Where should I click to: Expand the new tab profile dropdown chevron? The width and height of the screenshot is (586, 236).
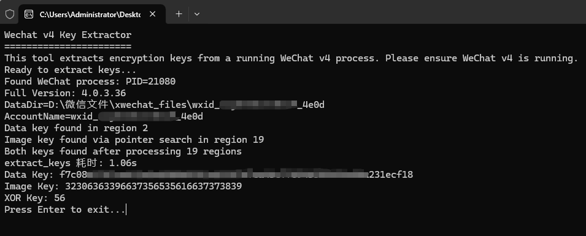click(x=197, y=14)
